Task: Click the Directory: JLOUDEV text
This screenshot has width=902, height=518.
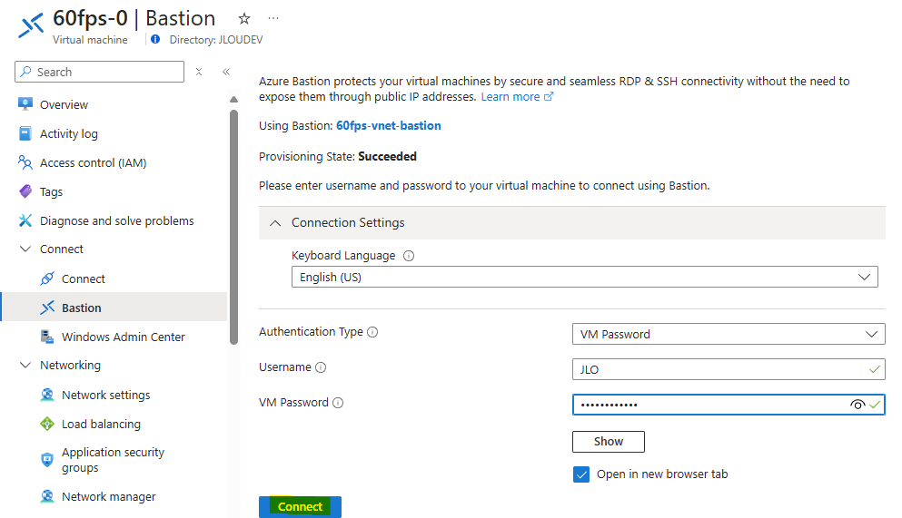Action: (215, 40)
